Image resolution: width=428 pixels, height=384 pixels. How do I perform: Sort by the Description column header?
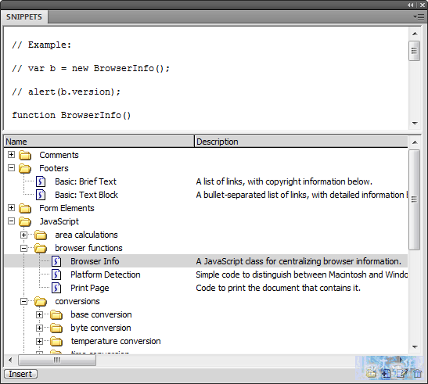coord(300,142)
